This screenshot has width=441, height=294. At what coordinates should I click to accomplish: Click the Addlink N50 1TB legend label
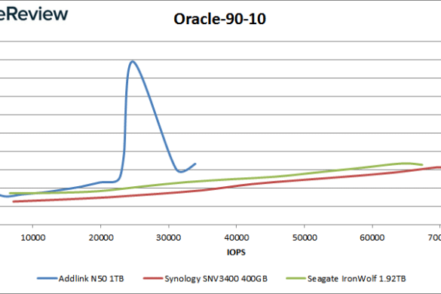(91, 278)
